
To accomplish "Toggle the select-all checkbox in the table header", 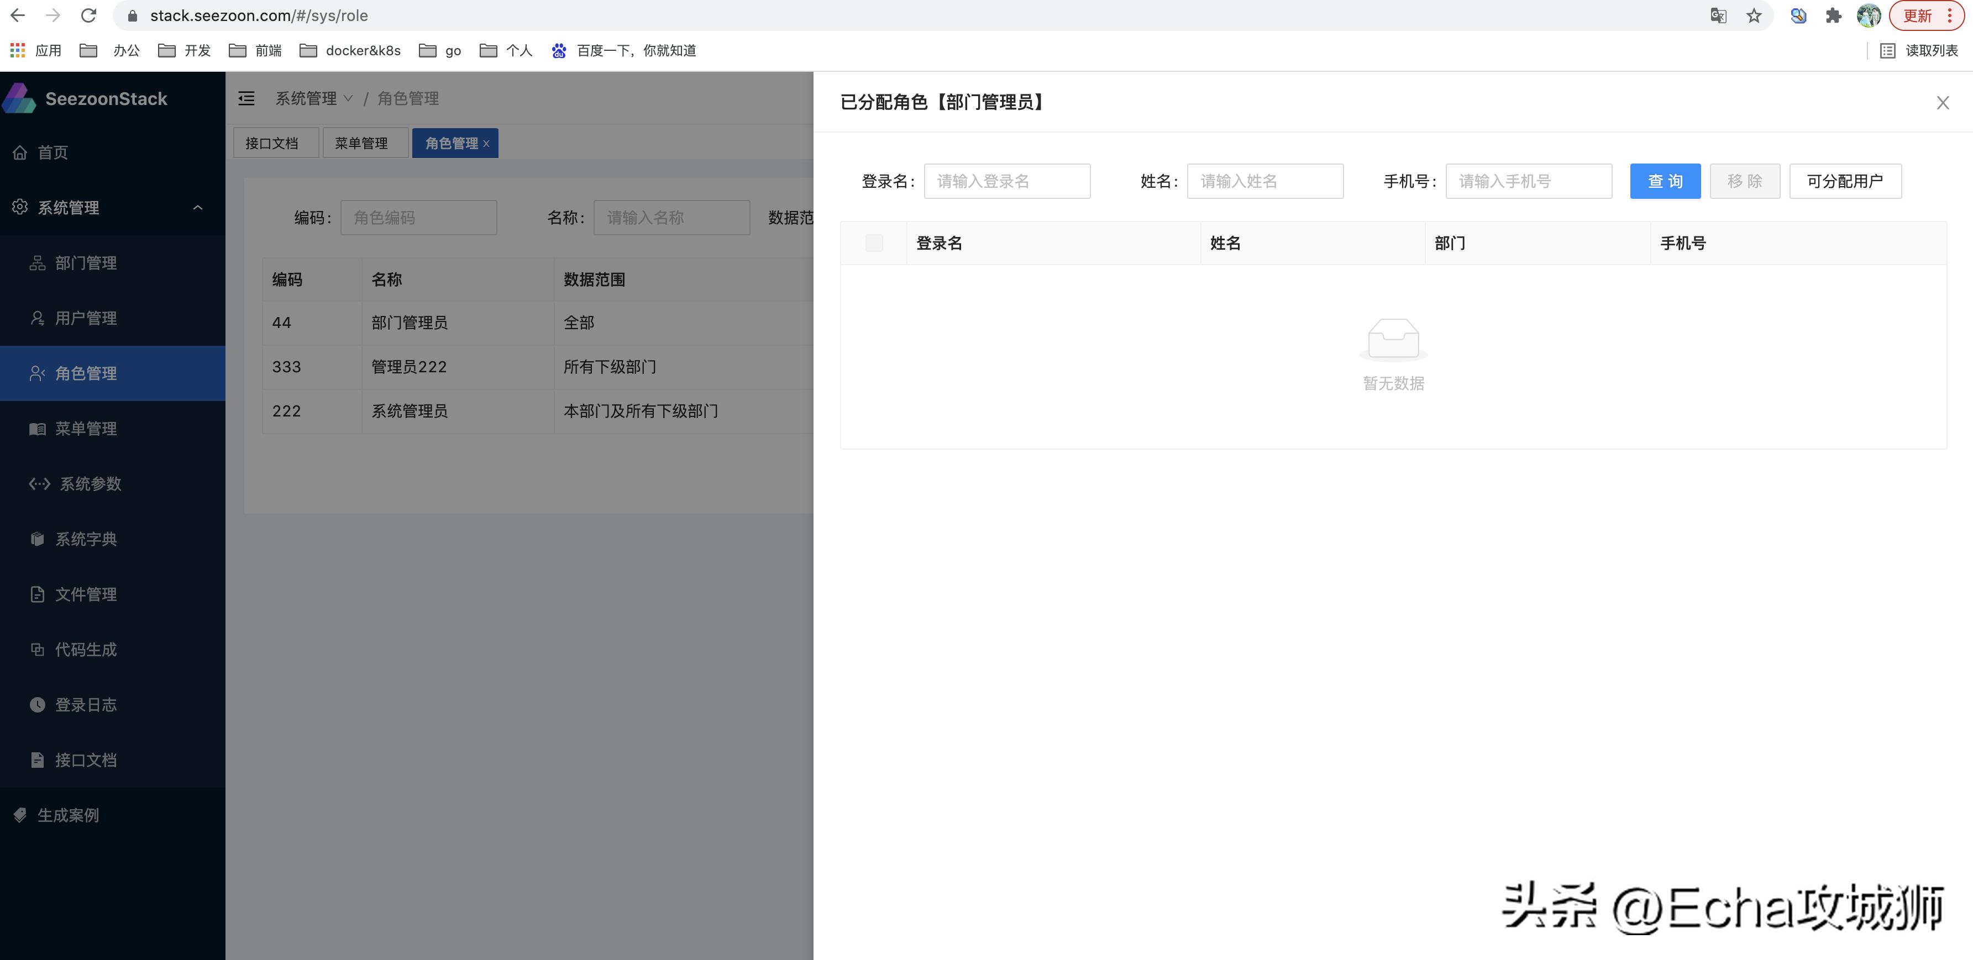I will tap(874, 244).
